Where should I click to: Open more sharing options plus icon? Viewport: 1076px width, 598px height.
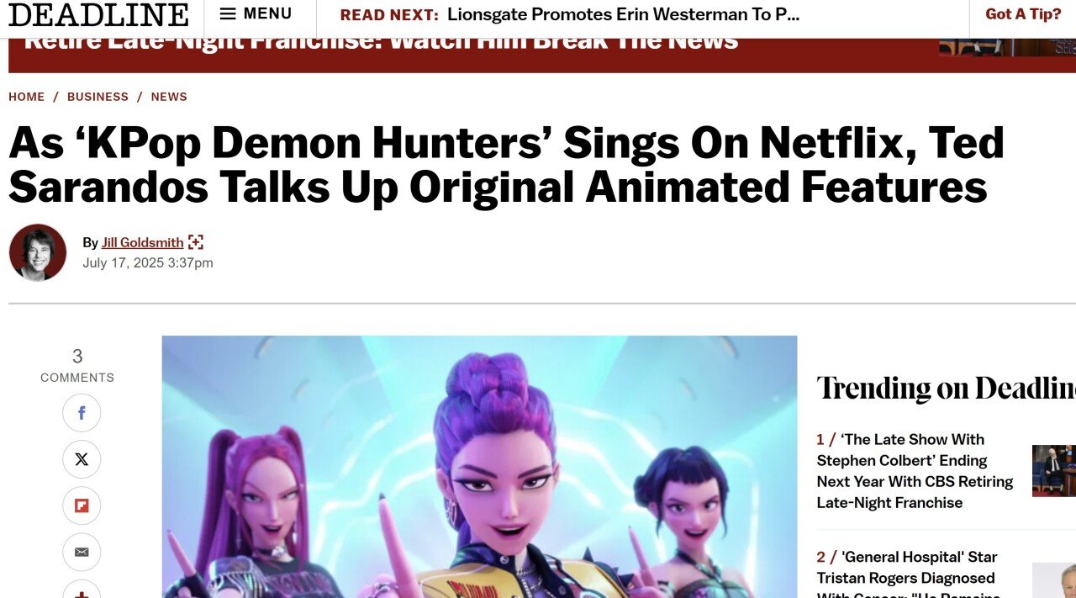tap(82, 590)
